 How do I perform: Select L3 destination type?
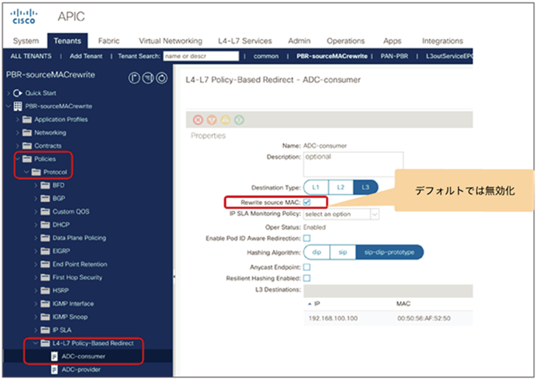click(x=366, y=187)
